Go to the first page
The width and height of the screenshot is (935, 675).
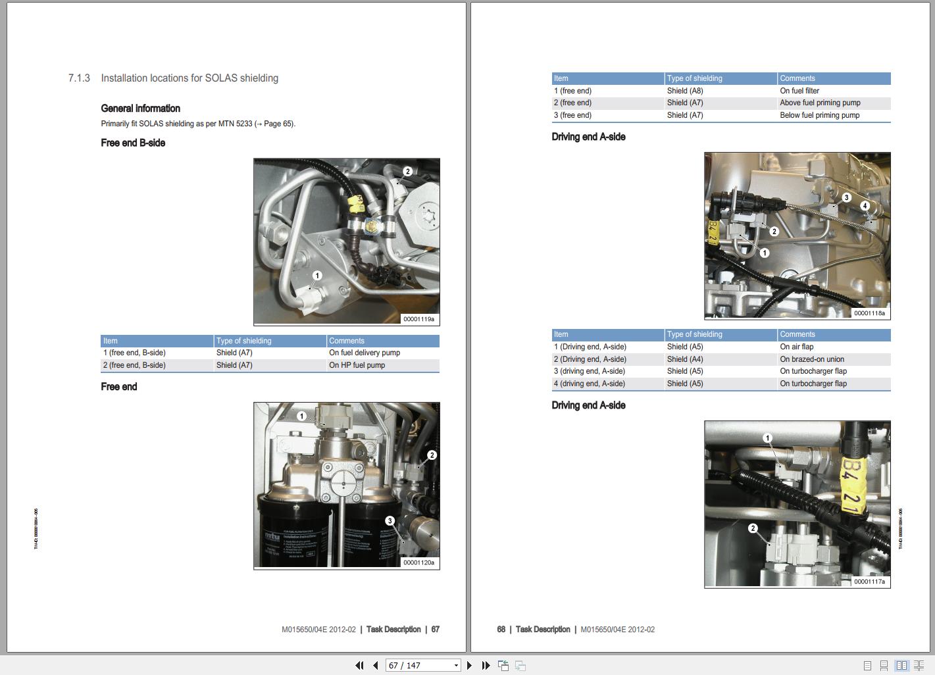tap(359, 665)
